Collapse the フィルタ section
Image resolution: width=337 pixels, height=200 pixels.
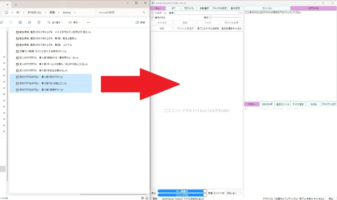tap(152, 13)
